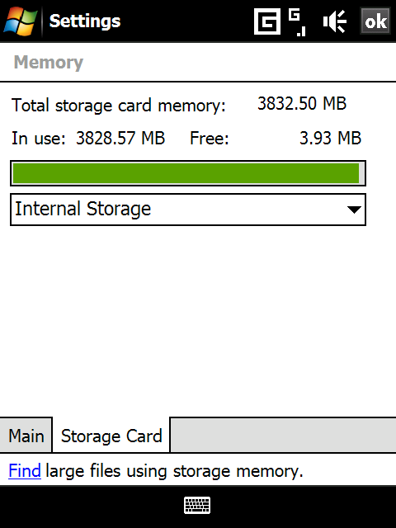This screenshot has width=396, height=528.
Task: Click the Free 3.93 MB value
Action: tap(330, 138)
